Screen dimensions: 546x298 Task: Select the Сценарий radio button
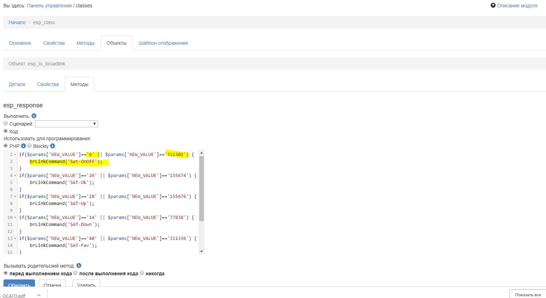pyautogui.click(x=6, y=123)
